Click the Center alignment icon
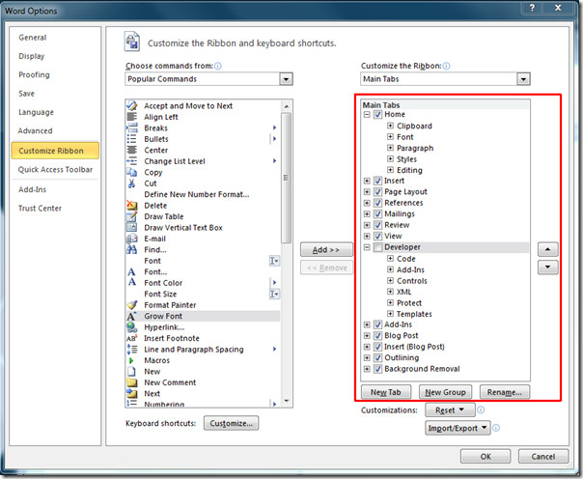583x479 pixels. (131, 150)
